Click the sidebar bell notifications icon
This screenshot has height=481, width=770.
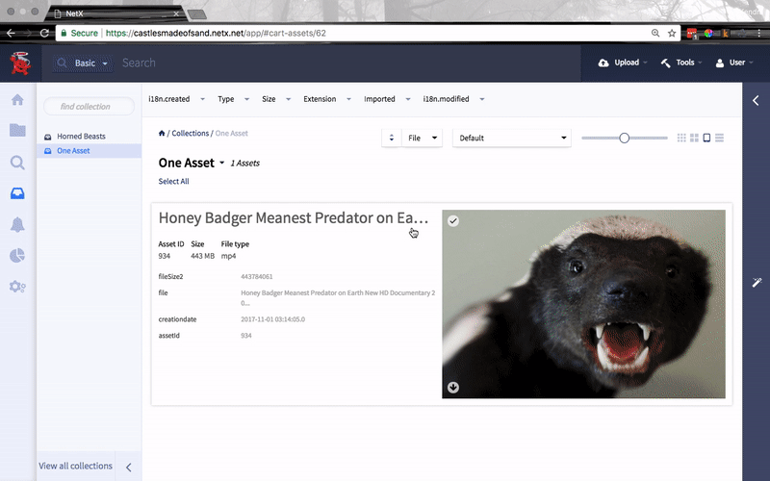[x=16, y=224]
